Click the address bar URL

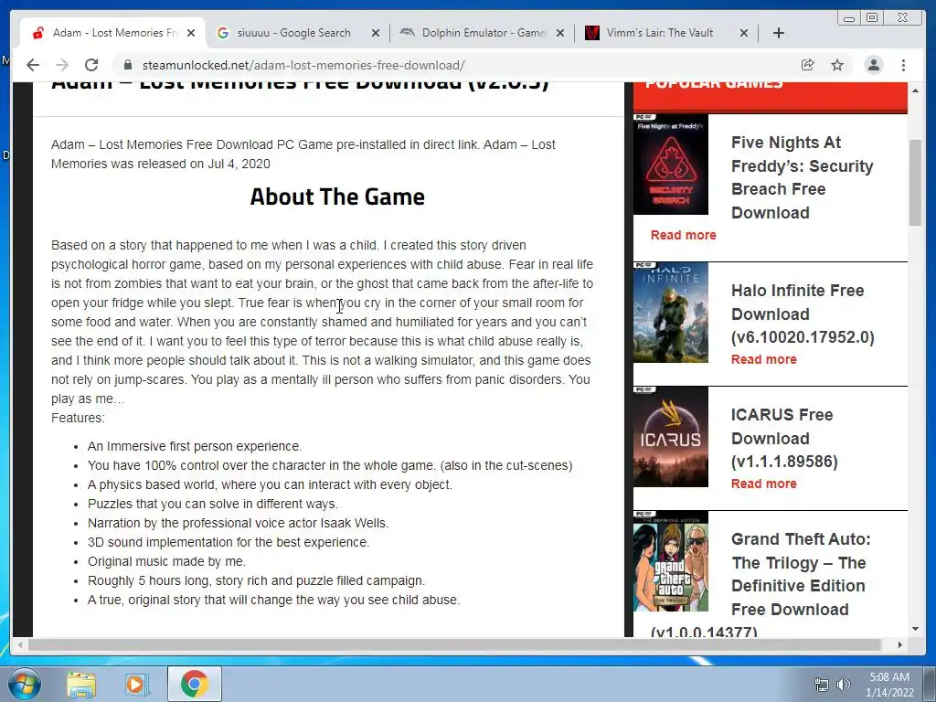pos(303,65)
